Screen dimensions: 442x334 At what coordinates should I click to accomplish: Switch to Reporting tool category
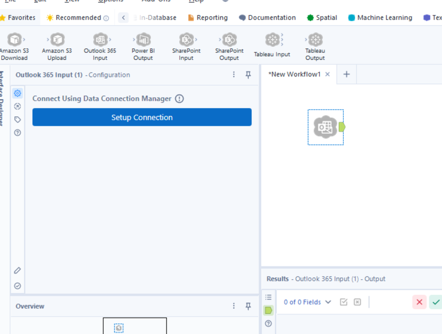pos(208,18)
